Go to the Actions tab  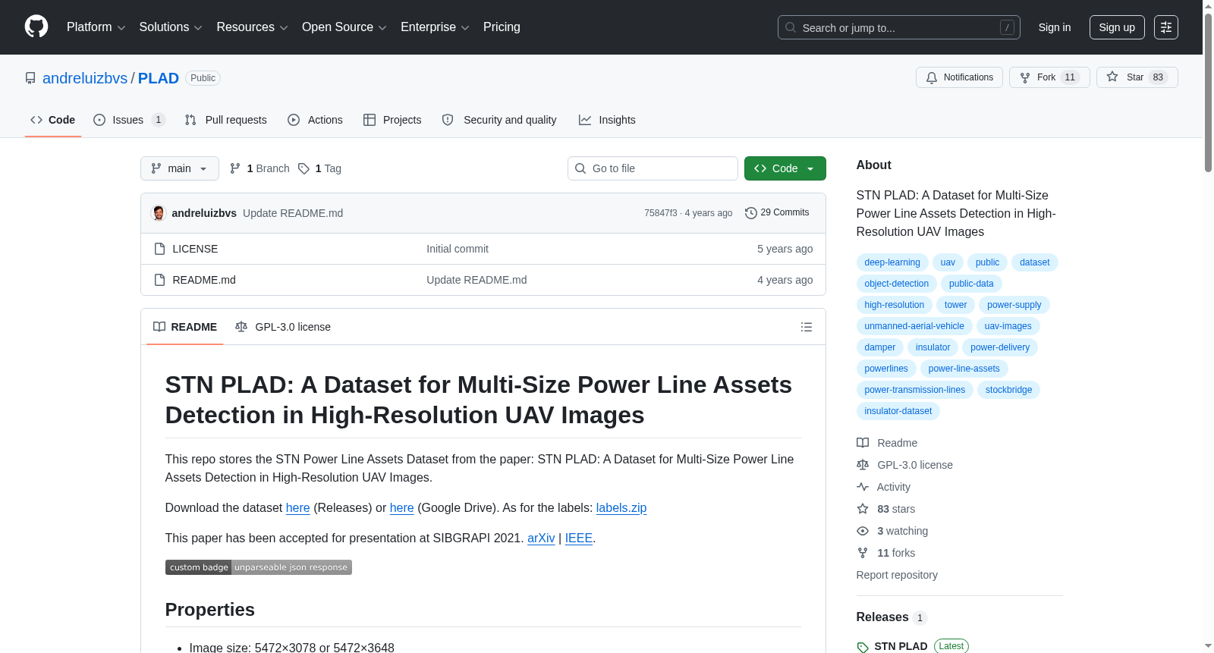(x=316, y=120)
